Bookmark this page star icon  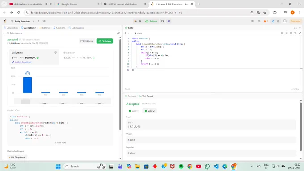[265, 13]
